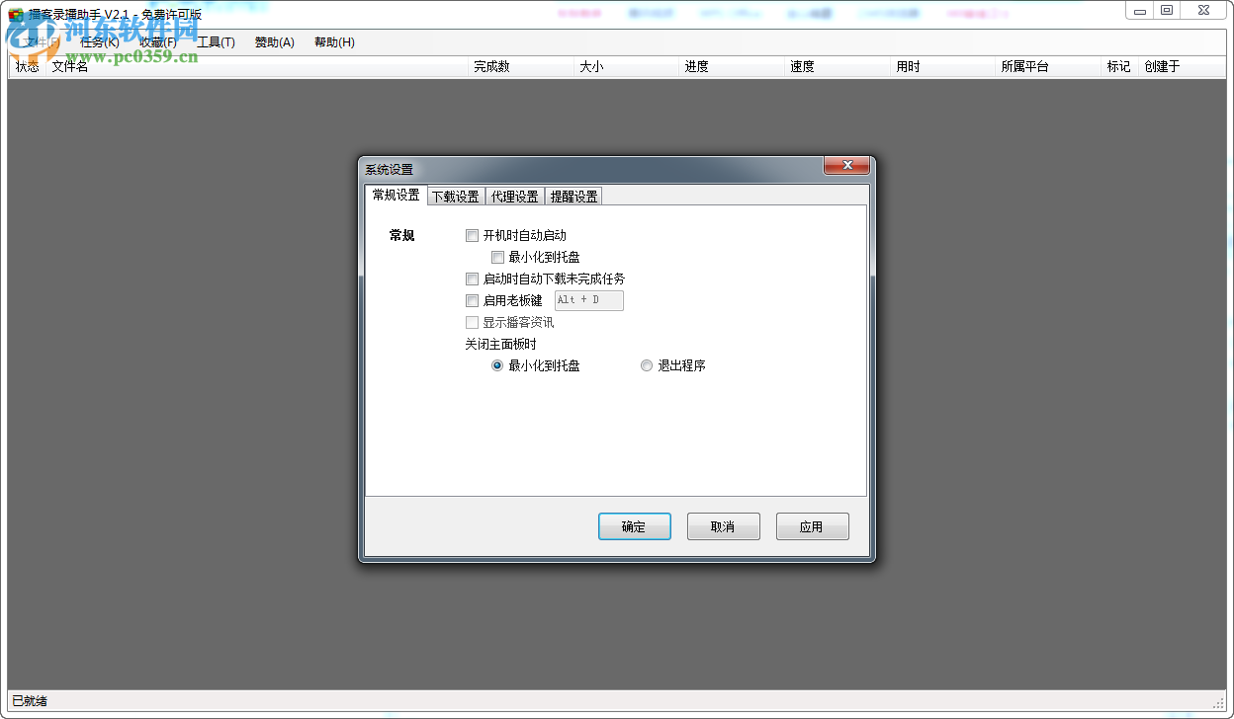Switch to the 代理设置 tab
The image size is (1234, 719).
(514, 196)
